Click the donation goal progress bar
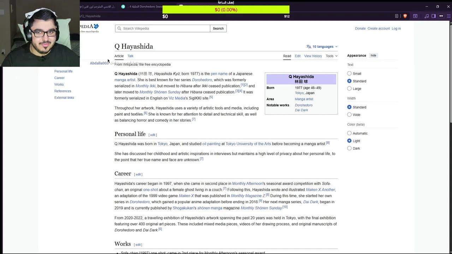 226,10
